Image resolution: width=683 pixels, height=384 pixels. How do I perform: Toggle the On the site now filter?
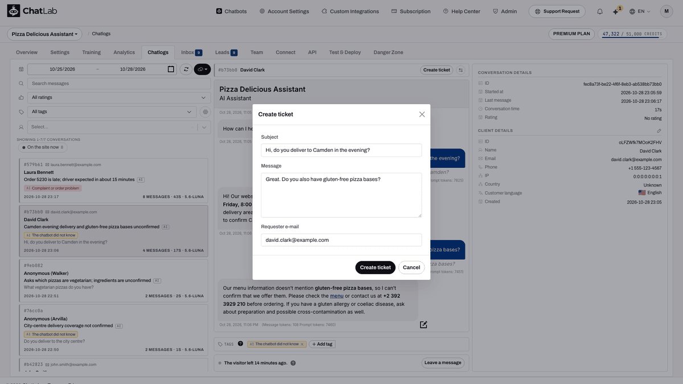click(x=43, y=147)
